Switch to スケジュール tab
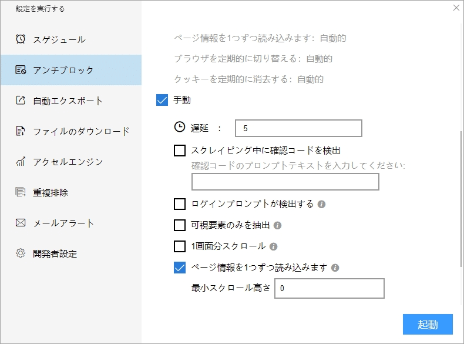464x344 pixels. (x=59, y=39)
